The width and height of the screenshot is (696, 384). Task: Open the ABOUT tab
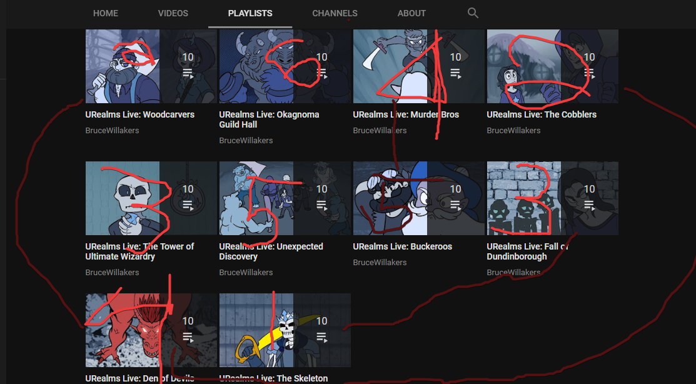[411, 13]
